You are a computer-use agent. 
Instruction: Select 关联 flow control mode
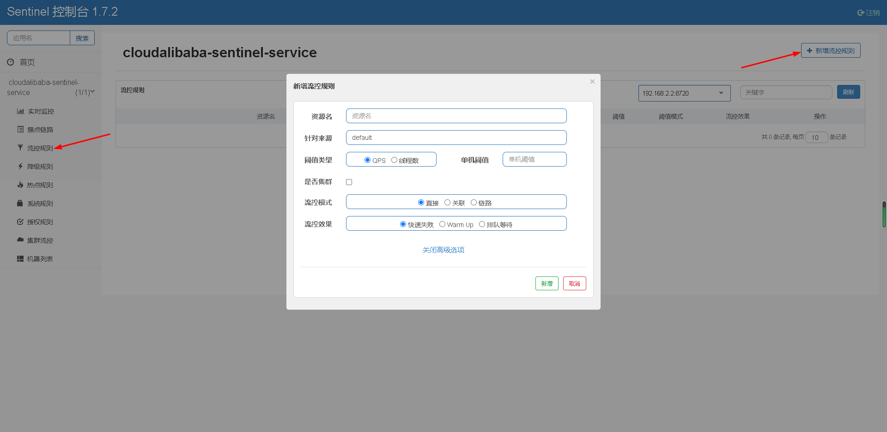click(447, 203)
